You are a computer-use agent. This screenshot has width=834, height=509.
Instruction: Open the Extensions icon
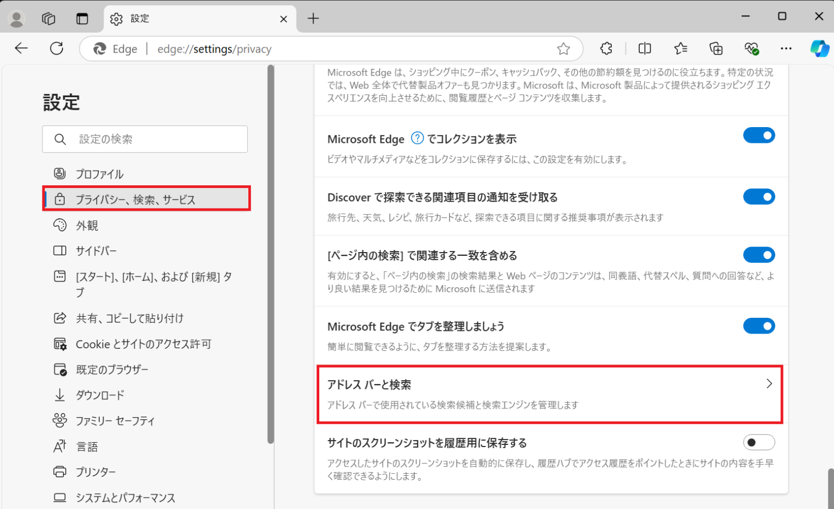tap(606, 48)
